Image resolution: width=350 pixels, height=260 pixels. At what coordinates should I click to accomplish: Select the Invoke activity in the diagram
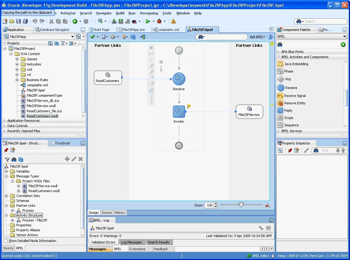point(179,111)
